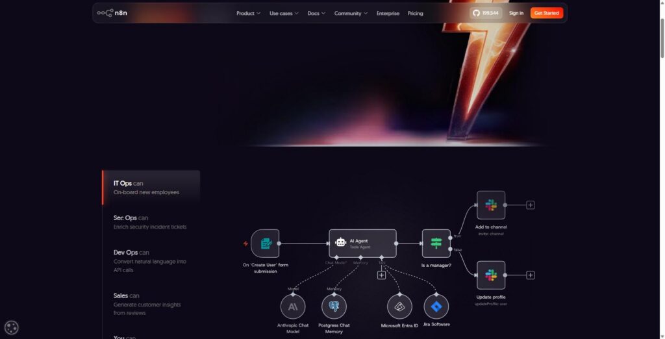Expand the Use cases dropdown

click(x=284, y=13)
